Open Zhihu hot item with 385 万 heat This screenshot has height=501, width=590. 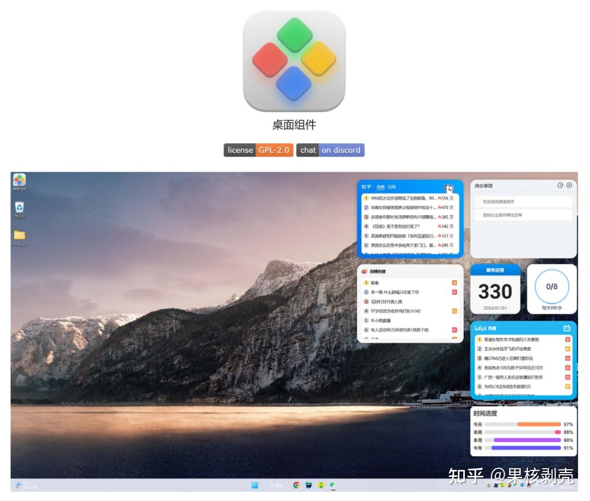click(408, 217)
